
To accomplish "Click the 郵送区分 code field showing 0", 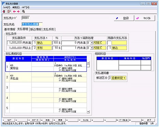I will tap(109, 78).
